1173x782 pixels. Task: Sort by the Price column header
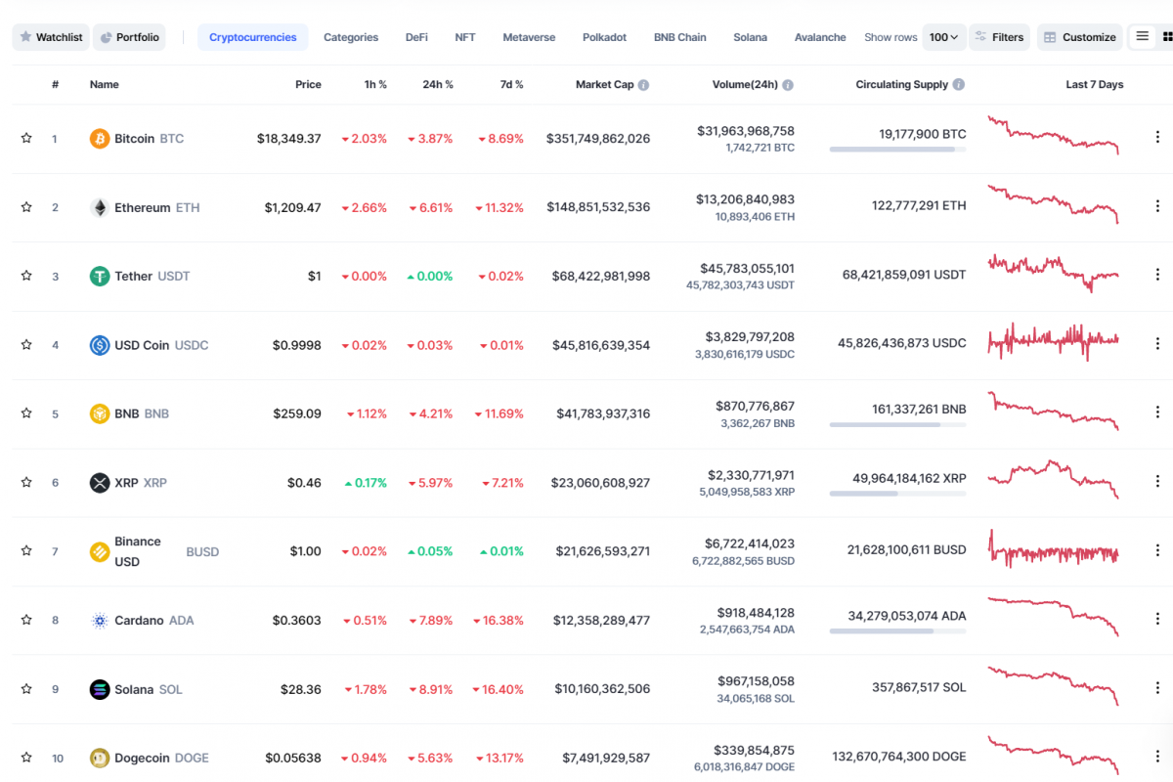308,85
